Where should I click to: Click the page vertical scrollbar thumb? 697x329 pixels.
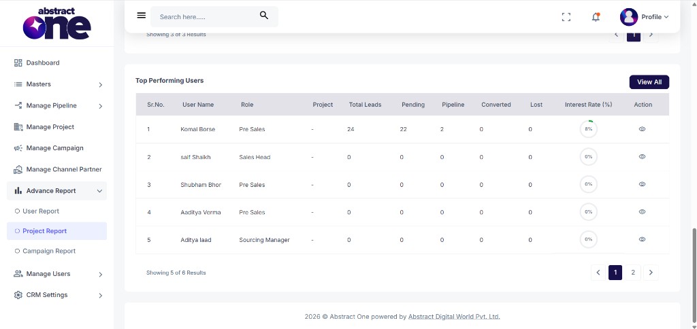click(x=694, y=275)
